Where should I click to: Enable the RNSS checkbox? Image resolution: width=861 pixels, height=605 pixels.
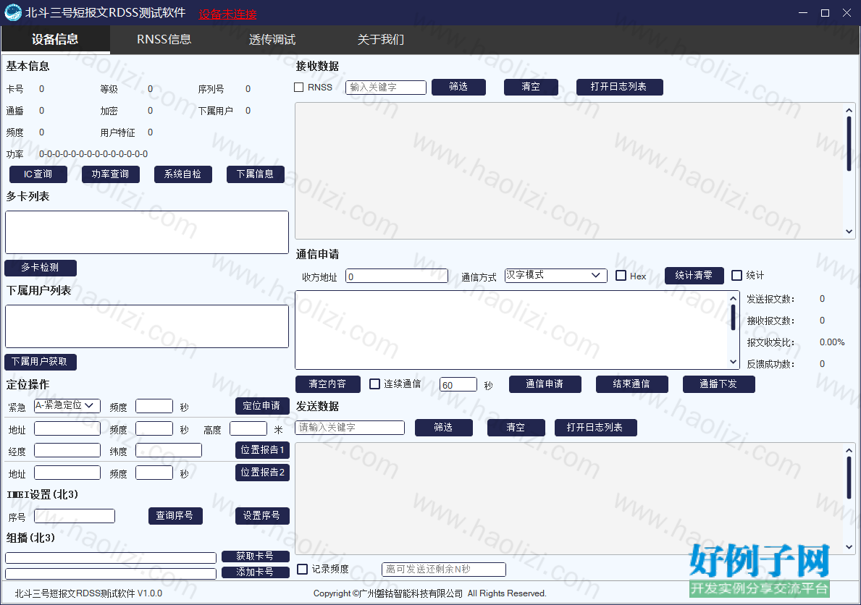point(299,88)
